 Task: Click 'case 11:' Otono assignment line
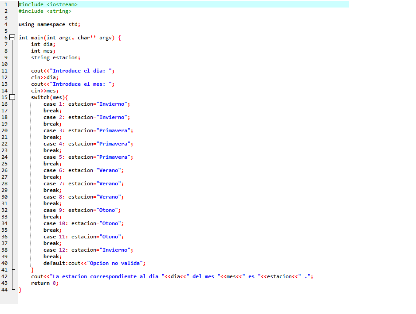click(x=83, y=237)
